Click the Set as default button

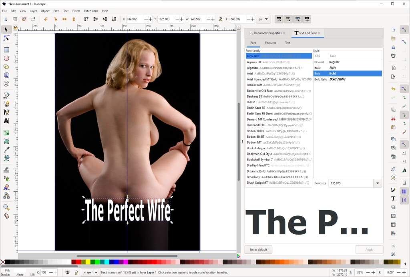click(x=258, y=249)
